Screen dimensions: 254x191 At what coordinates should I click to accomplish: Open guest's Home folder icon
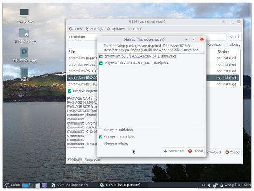[x=24, y=36]
